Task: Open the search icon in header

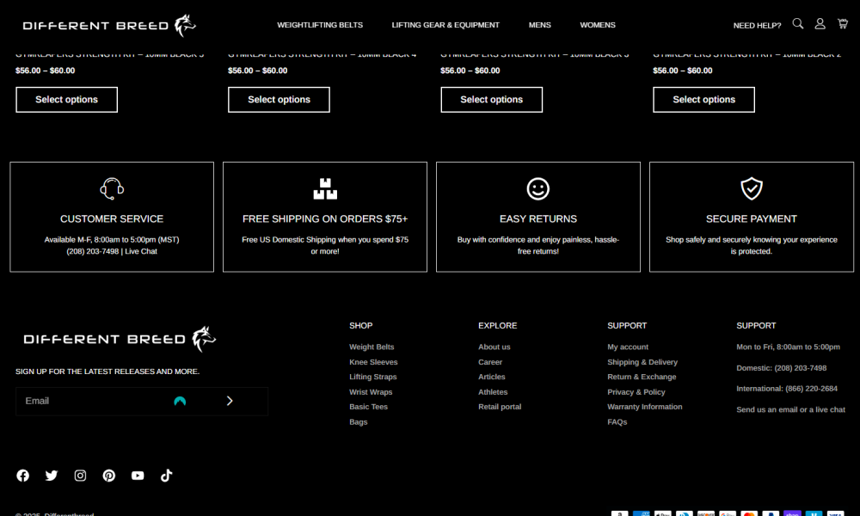Action: click(797, 24)
